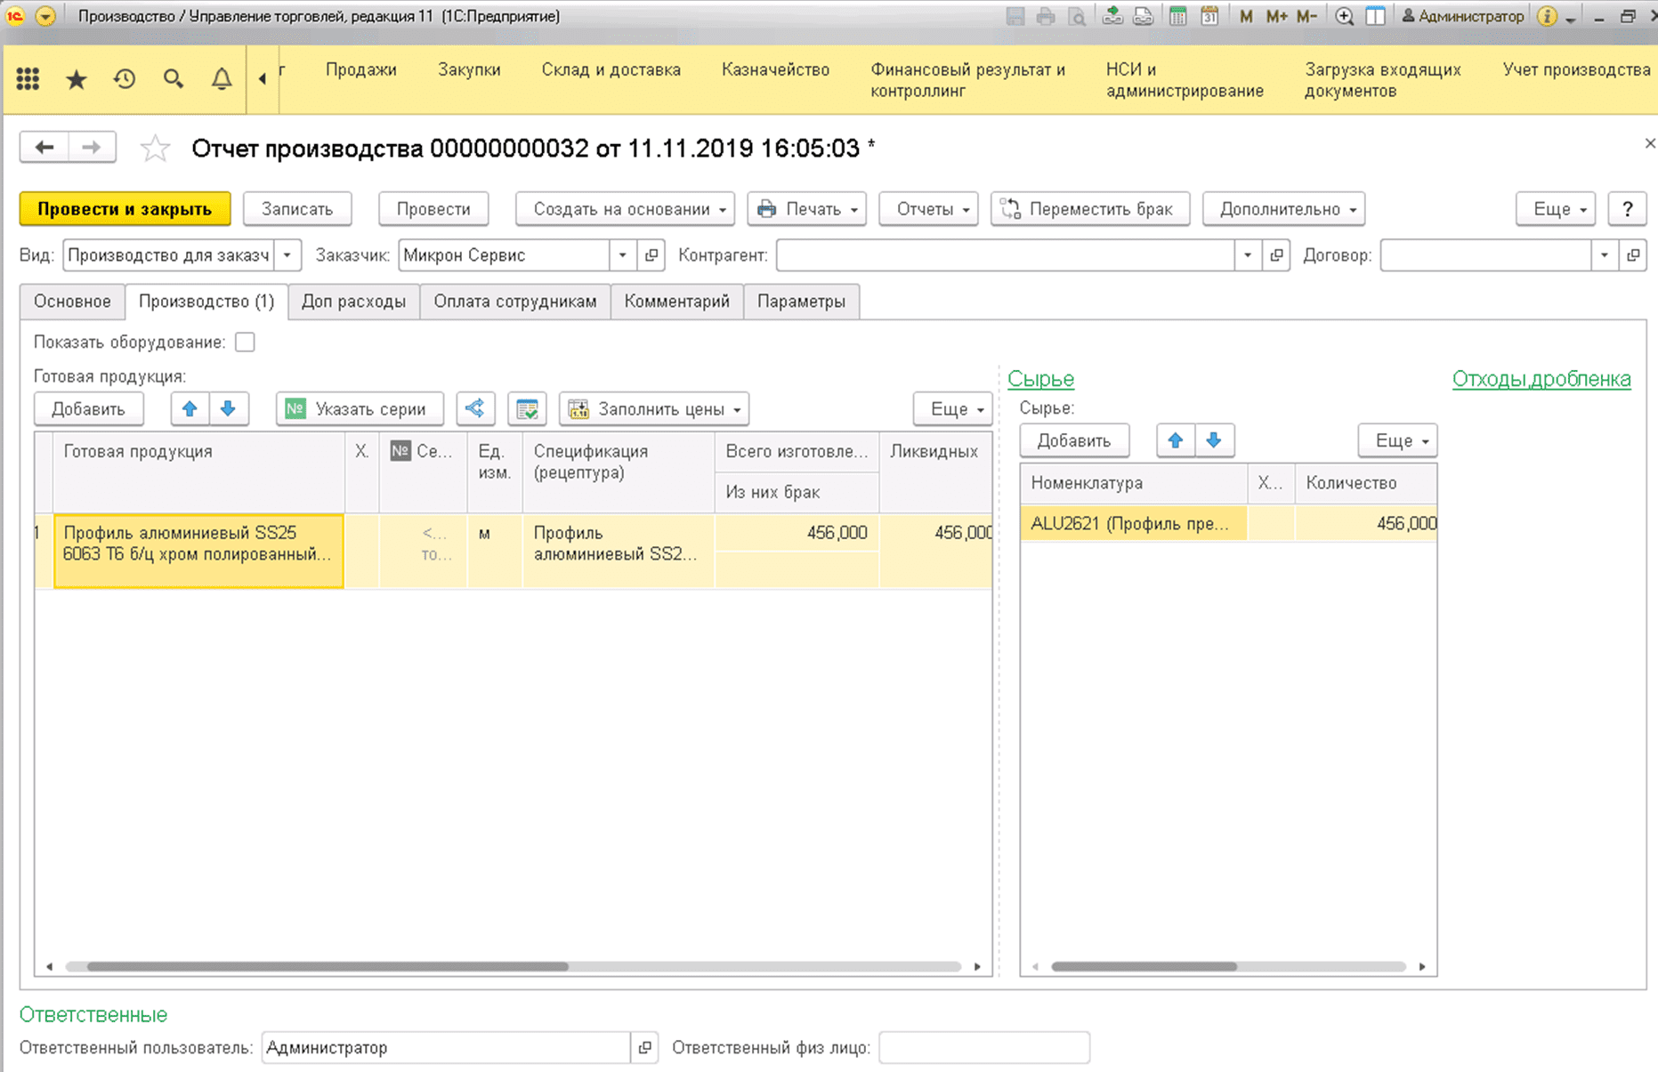Open Продажи section

coord(361,70)
